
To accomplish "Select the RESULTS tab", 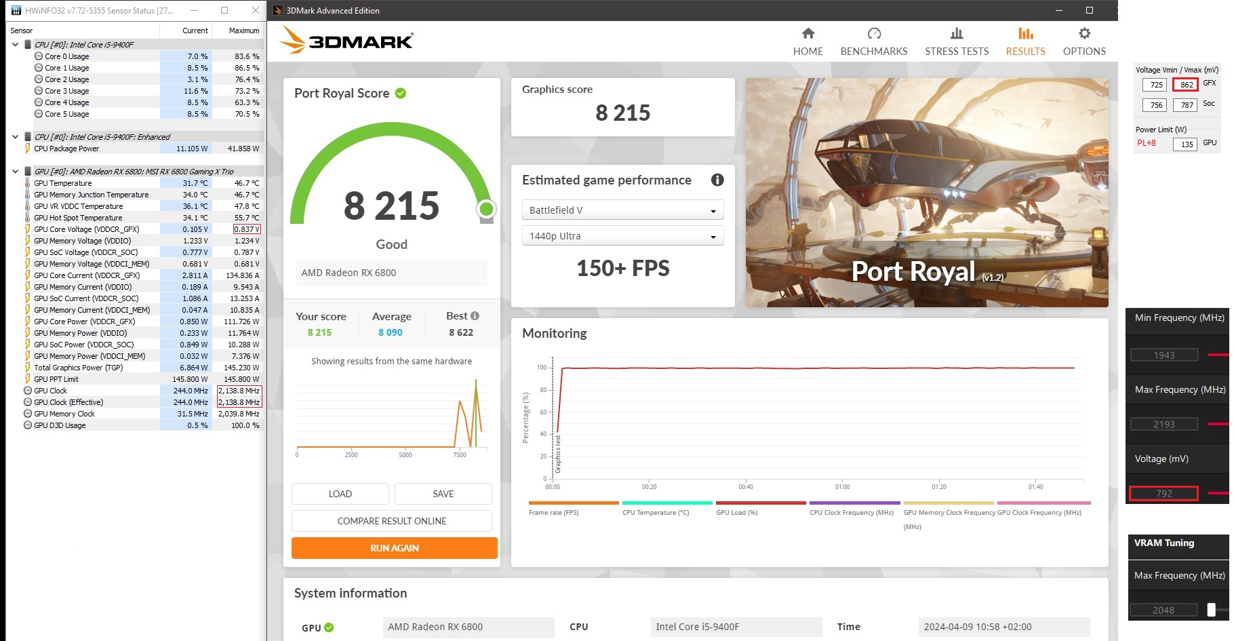I will (1025, 41).
